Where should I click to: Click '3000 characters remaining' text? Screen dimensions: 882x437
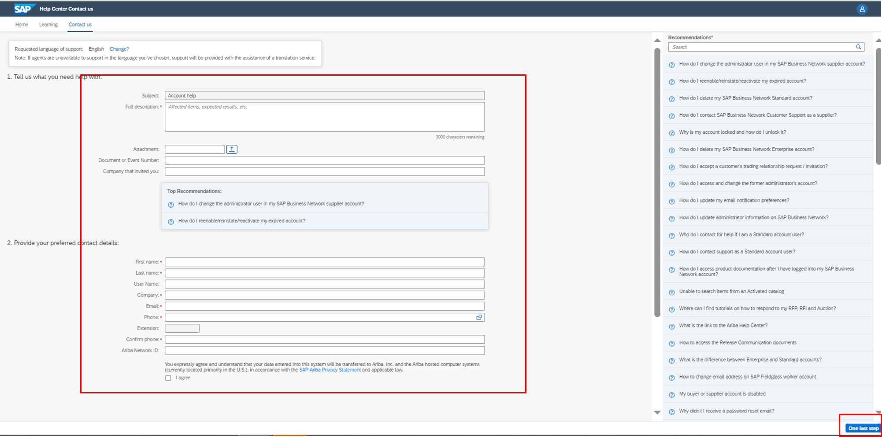click(x=460, y=137)
